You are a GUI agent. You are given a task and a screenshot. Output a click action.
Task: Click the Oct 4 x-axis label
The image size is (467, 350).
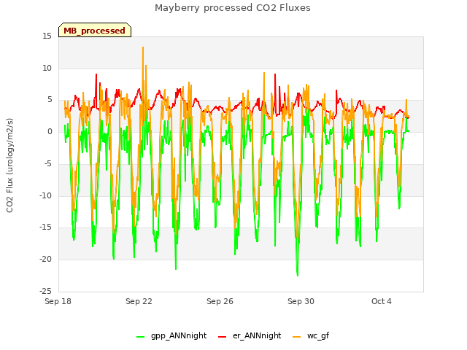point(382,301)
